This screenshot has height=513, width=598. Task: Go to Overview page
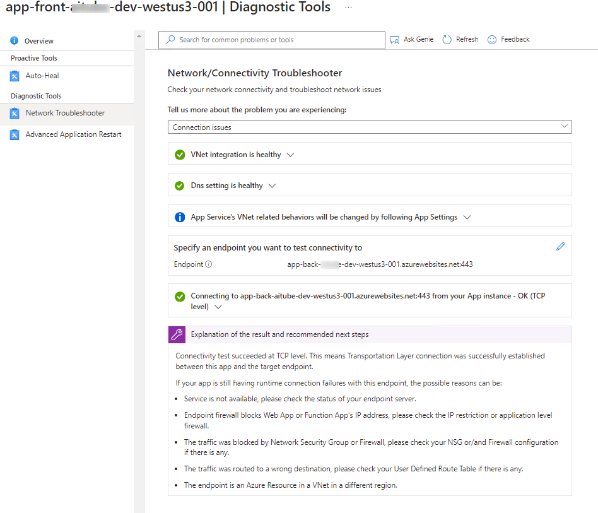coord(39,41)
